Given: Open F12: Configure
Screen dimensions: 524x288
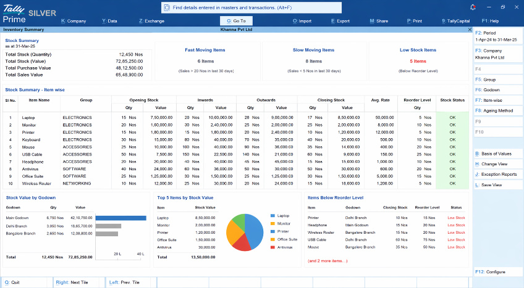Looking at the screenshot, I should pyautogui.click(x=497, y=272).
